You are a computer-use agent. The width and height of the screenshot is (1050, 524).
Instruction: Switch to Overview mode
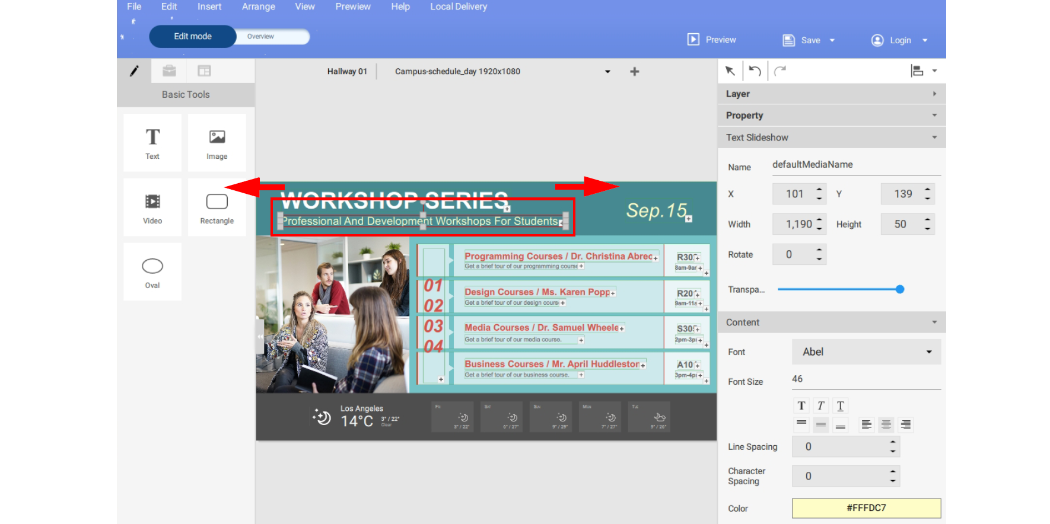(x=261, y=36)
